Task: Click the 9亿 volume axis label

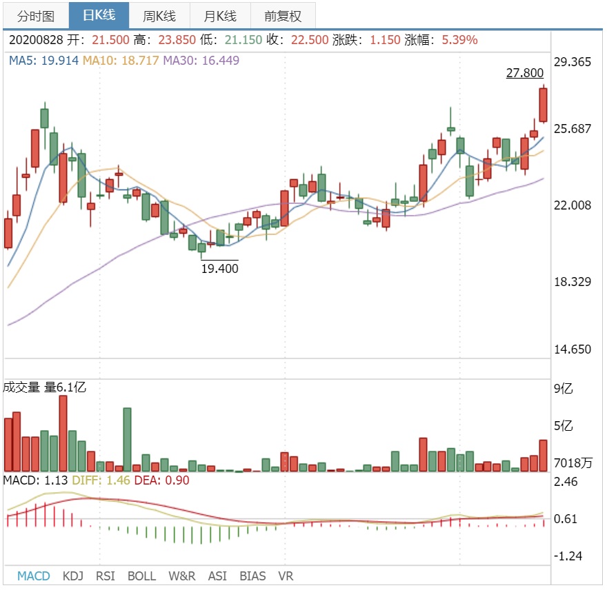Action: tap(564, 389)
